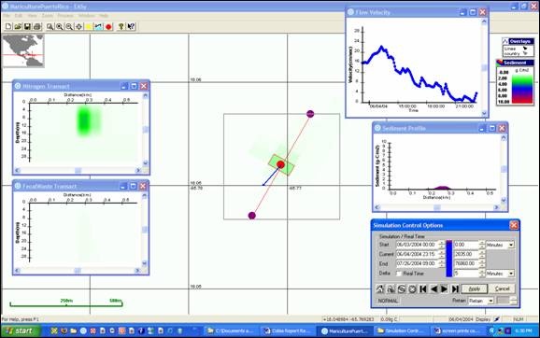
Task: Click the question mark help icon
Action: click(x=121, y=26)
